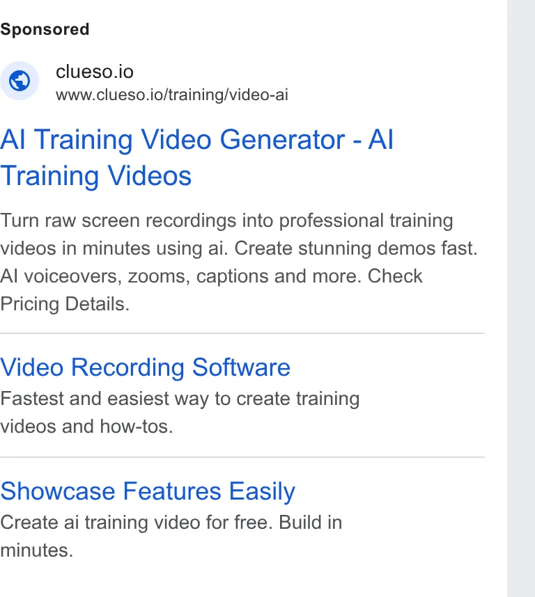Viewport: 535px width, 597px height.
Task: Click the www.clueso.io/training/video-ai URL
Action: (x=172, y=95)
